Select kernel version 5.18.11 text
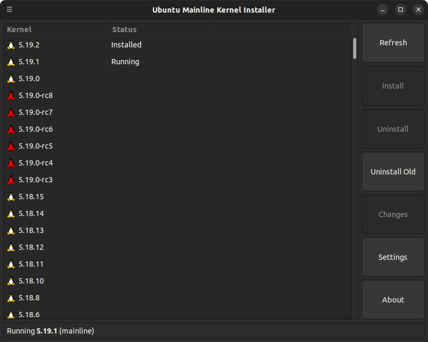The width and height of the screenshot is (428, 342). [31, 264]
